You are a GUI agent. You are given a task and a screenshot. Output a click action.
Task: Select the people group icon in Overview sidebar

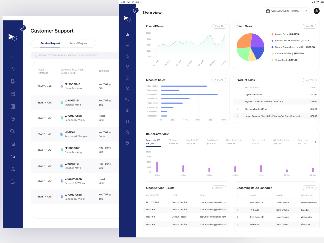click(127, 67)
